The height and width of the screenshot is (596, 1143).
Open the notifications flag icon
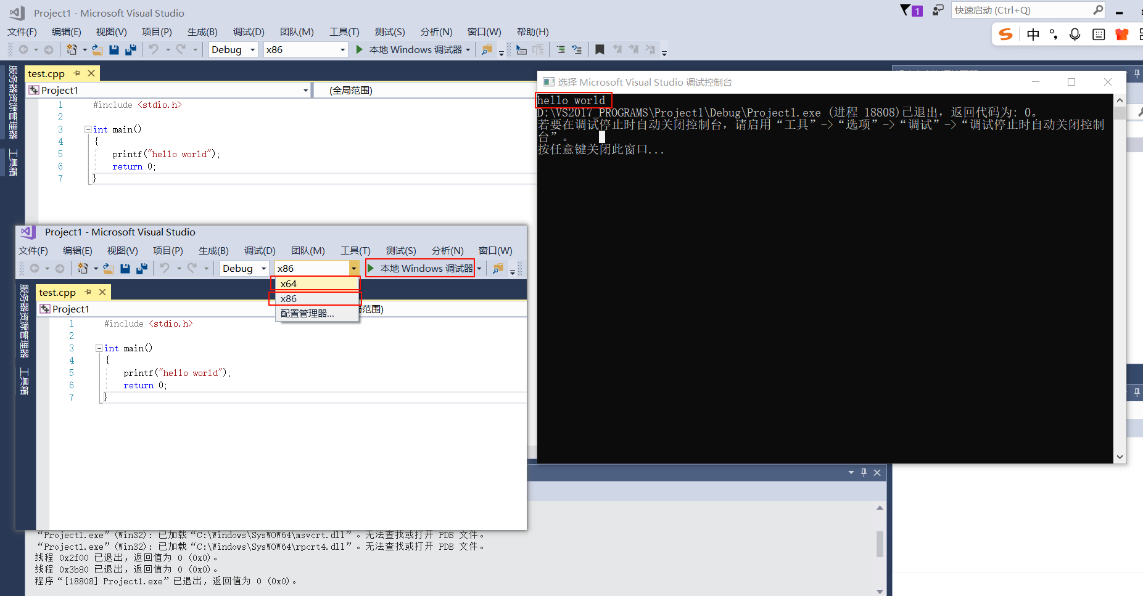tap(911, 10)
